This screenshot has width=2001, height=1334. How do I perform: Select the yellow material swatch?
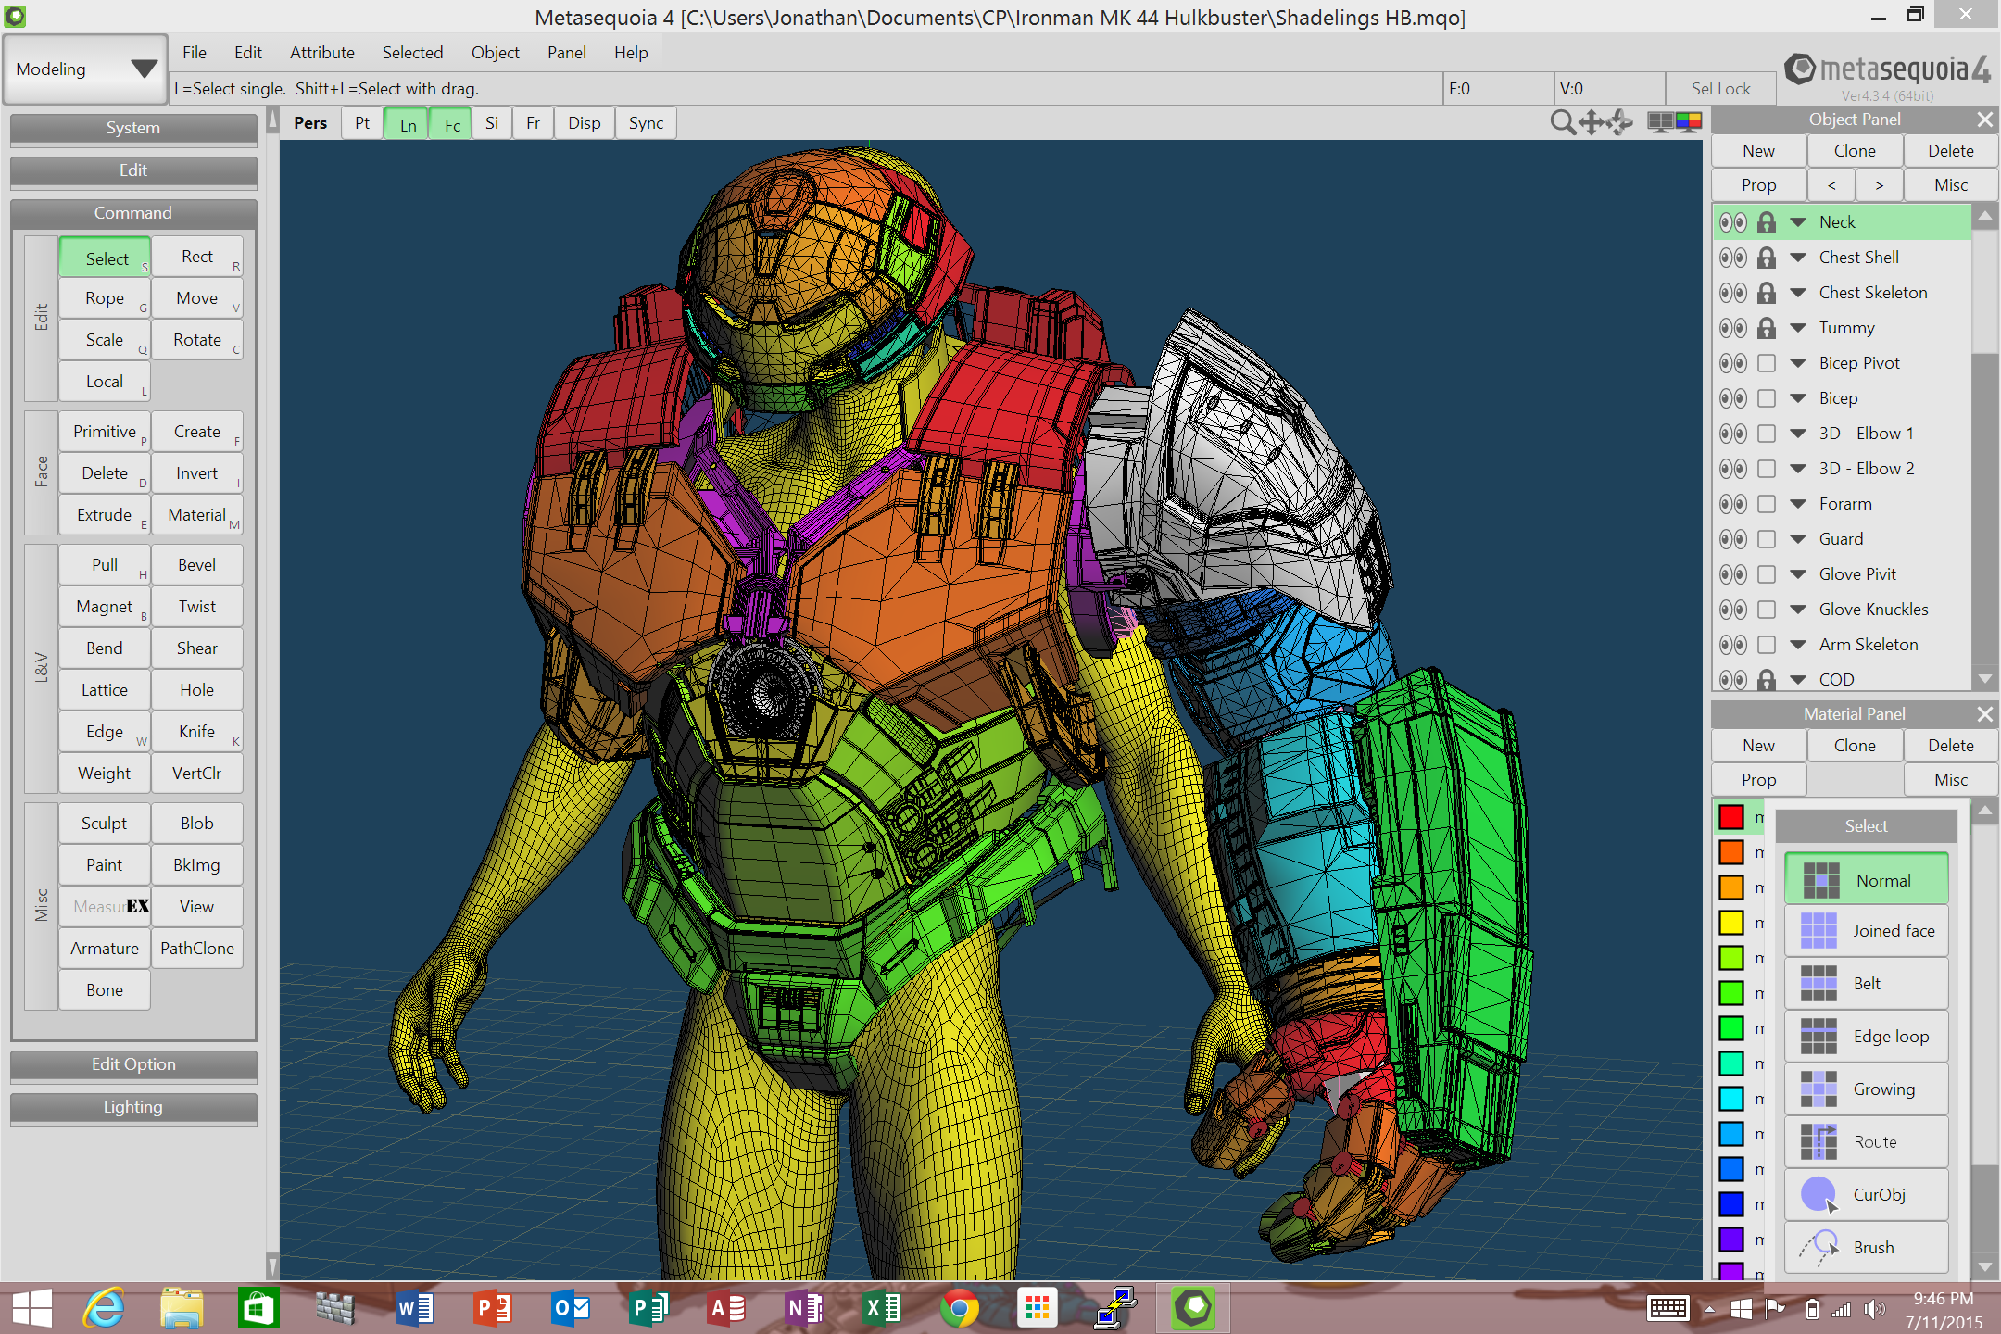tap(1730, 923)
